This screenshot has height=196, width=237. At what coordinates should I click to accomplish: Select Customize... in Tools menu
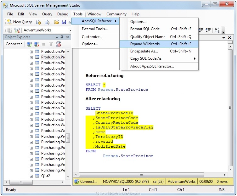pyautogui.click(x=95, y=37)
